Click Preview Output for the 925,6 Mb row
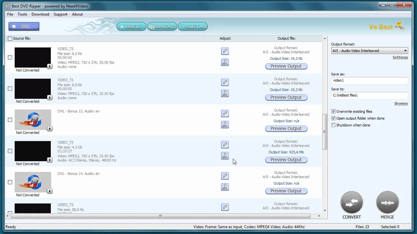417x234 pixels. coord(286,160)
